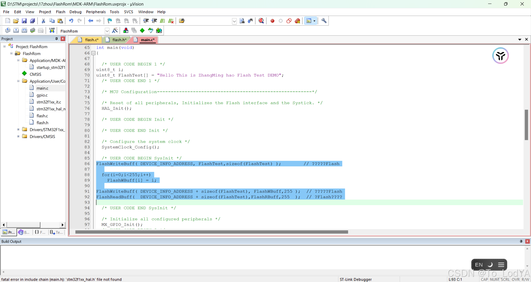Rebuild all target files

pyautogui.click(x=24, y=30)
